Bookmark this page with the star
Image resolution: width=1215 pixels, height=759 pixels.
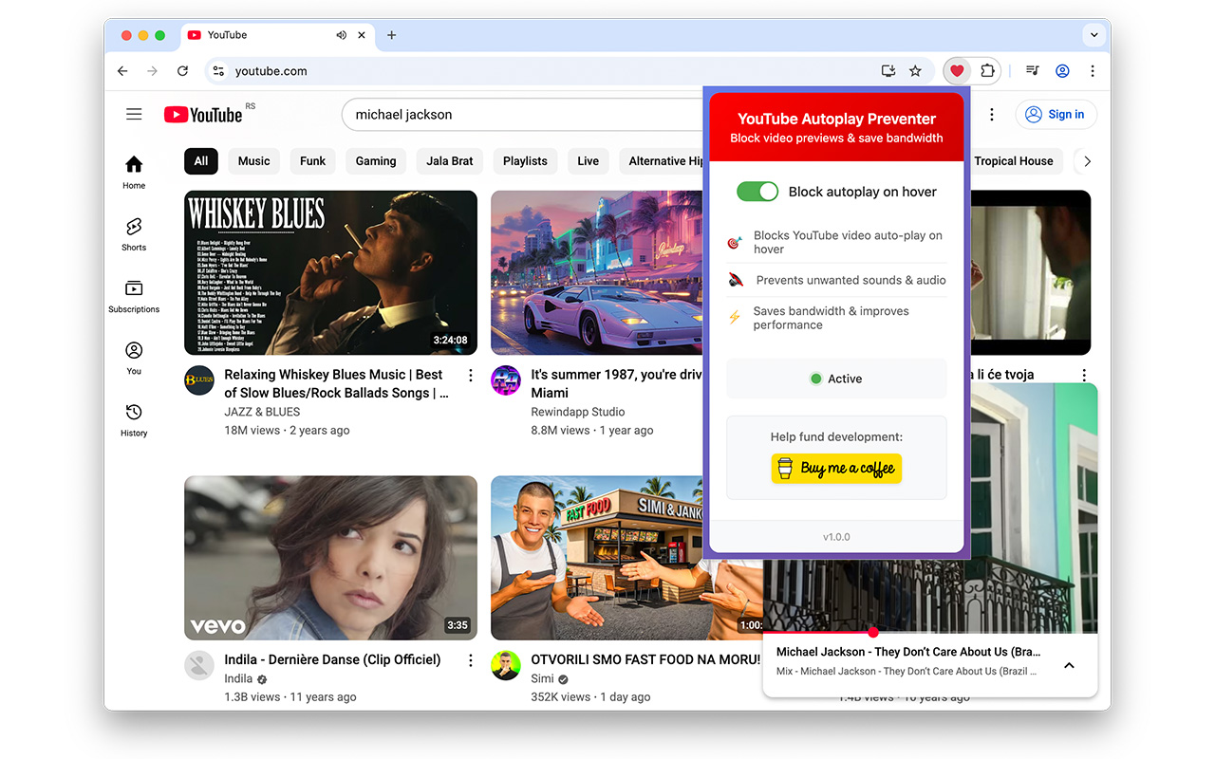(x=915, y=71)
